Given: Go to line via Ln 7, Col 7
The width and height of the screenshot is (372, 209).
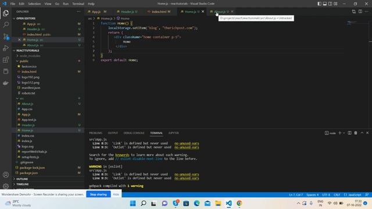Looking at the screenshot, I should 296,195.
